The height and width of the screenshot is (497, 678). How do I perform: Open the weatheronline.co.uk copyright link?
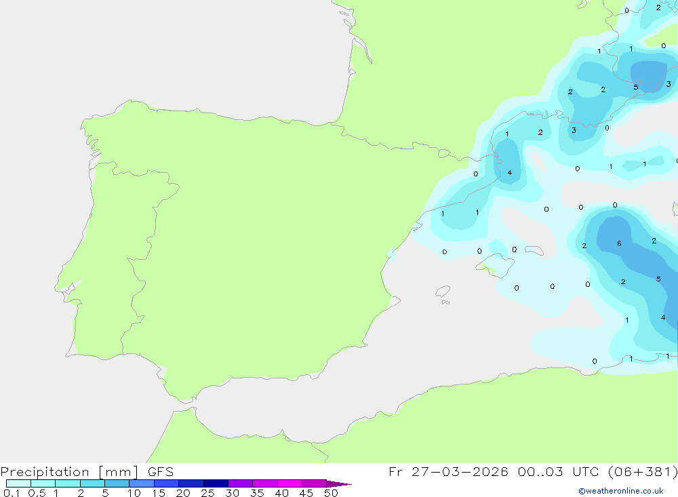[621, 491]
